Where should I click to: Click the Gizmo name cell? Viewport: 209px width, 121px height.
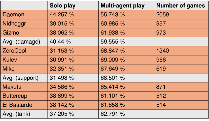[11, 33]
